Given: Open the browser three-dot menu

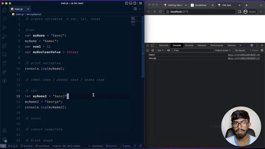Looking at the screenshot, I should pyautogui.click(x=261, y=12).
